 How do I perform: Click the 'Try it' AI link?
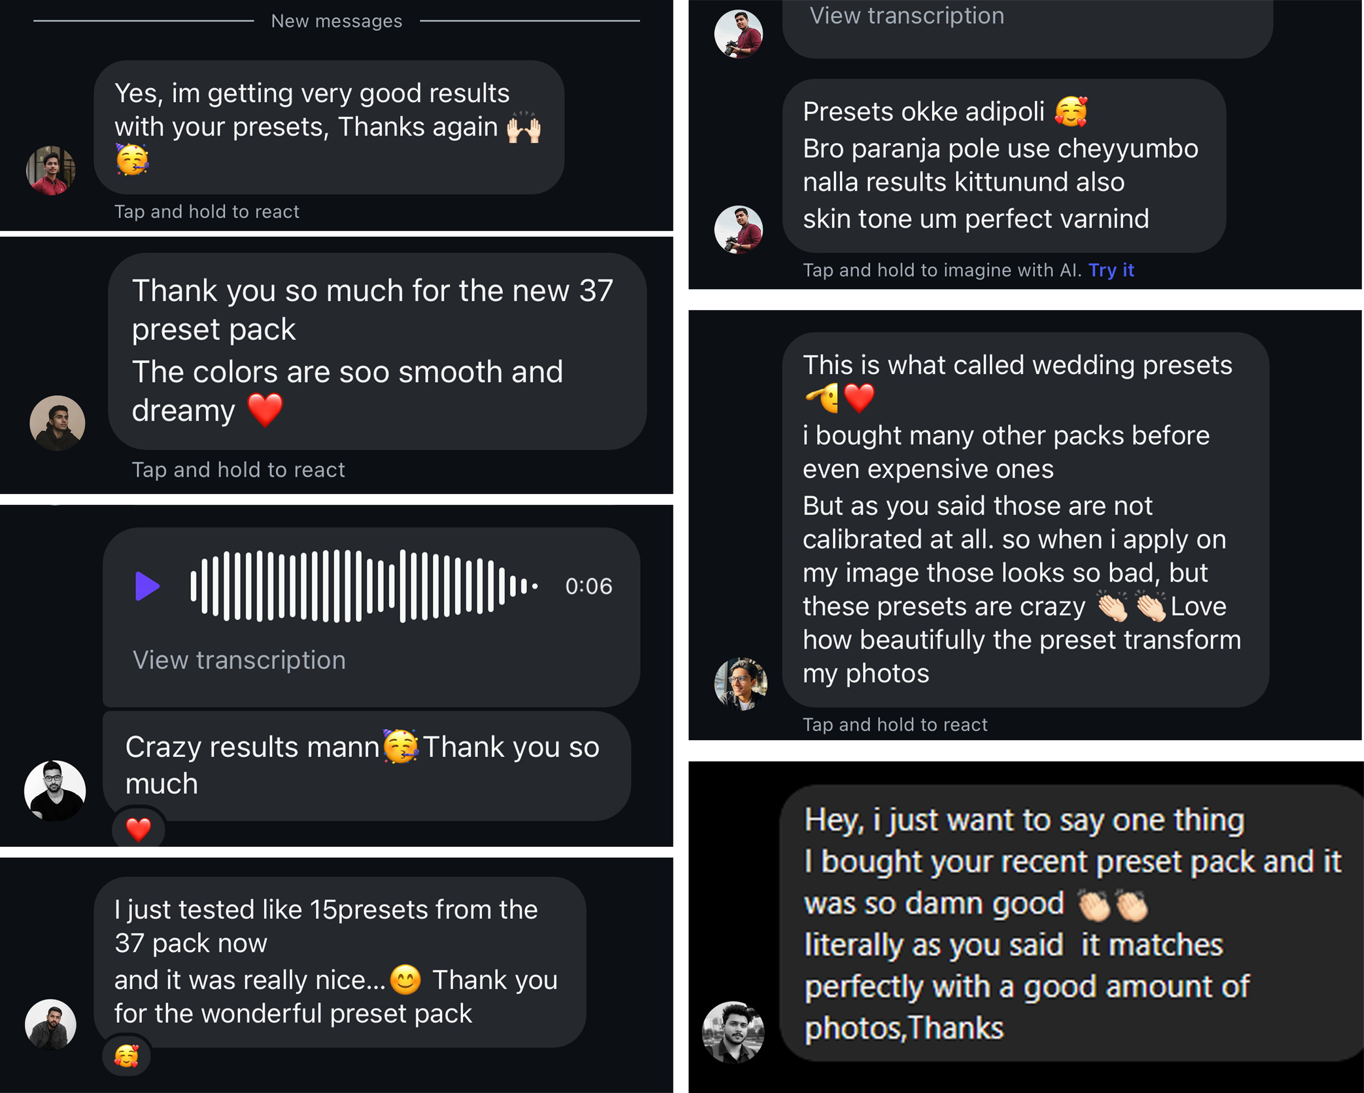(1111, 270)
